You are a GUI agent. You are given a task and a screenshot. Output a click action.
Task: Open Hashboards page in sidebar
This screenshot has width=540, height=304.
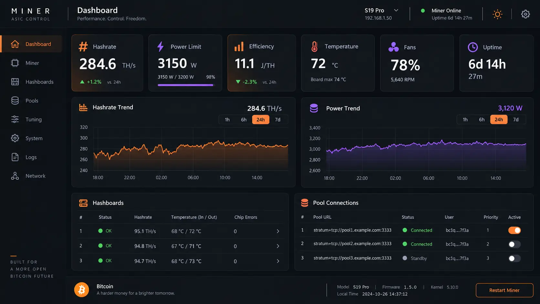pos(32,82)
